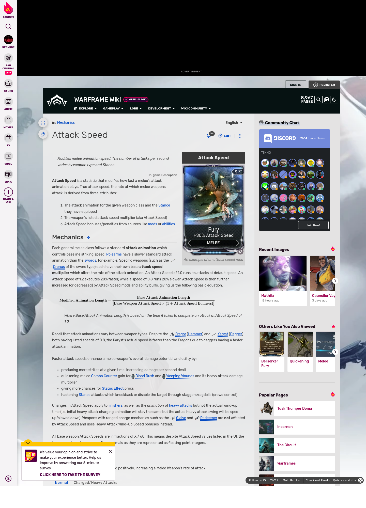The image size is (366, 508).
Task: Click the Edit page button
Action: pyautogui.click(x=224, y=136)
